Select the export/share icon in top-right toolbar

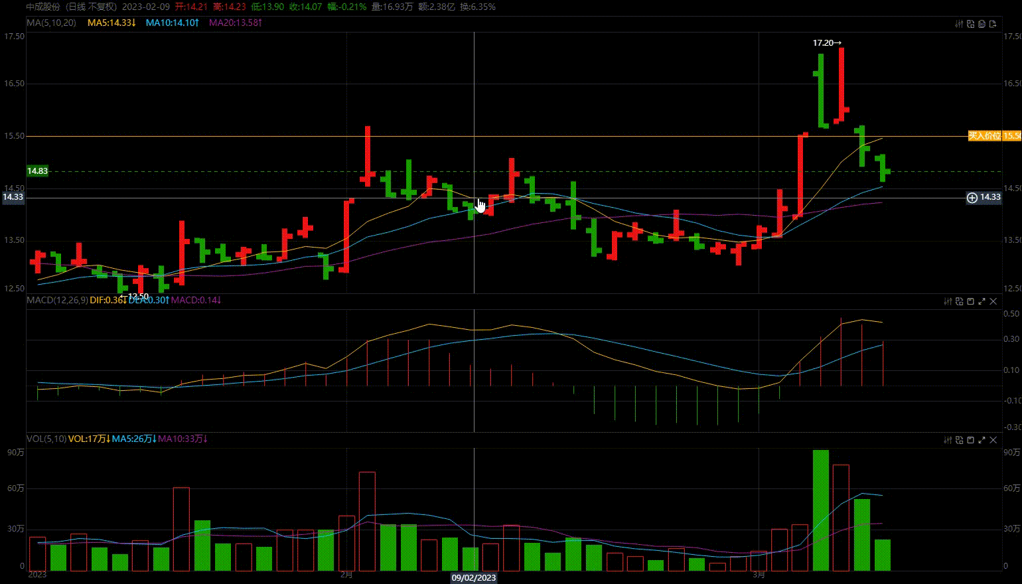pyautogui.click(x=993, y=24)
